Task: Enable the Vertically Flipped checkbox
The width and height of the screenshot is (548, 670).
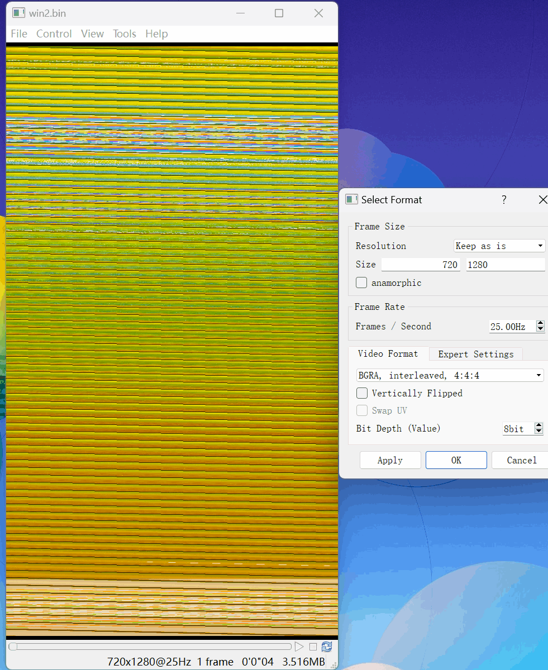Action: (x=362, y=393)
